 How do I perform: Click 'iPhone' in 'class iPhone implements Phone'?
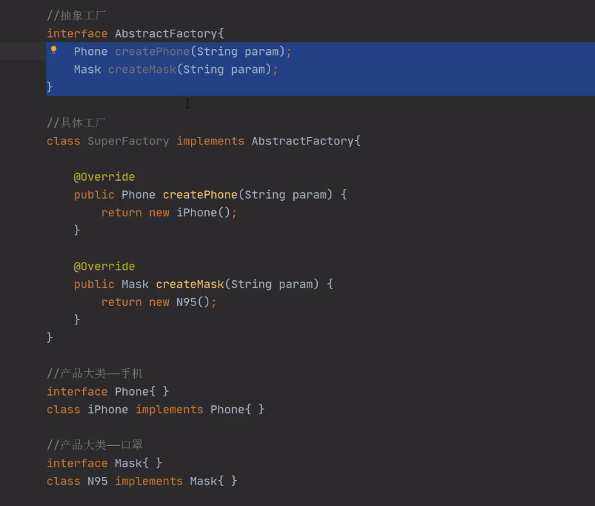click(108, 409)
